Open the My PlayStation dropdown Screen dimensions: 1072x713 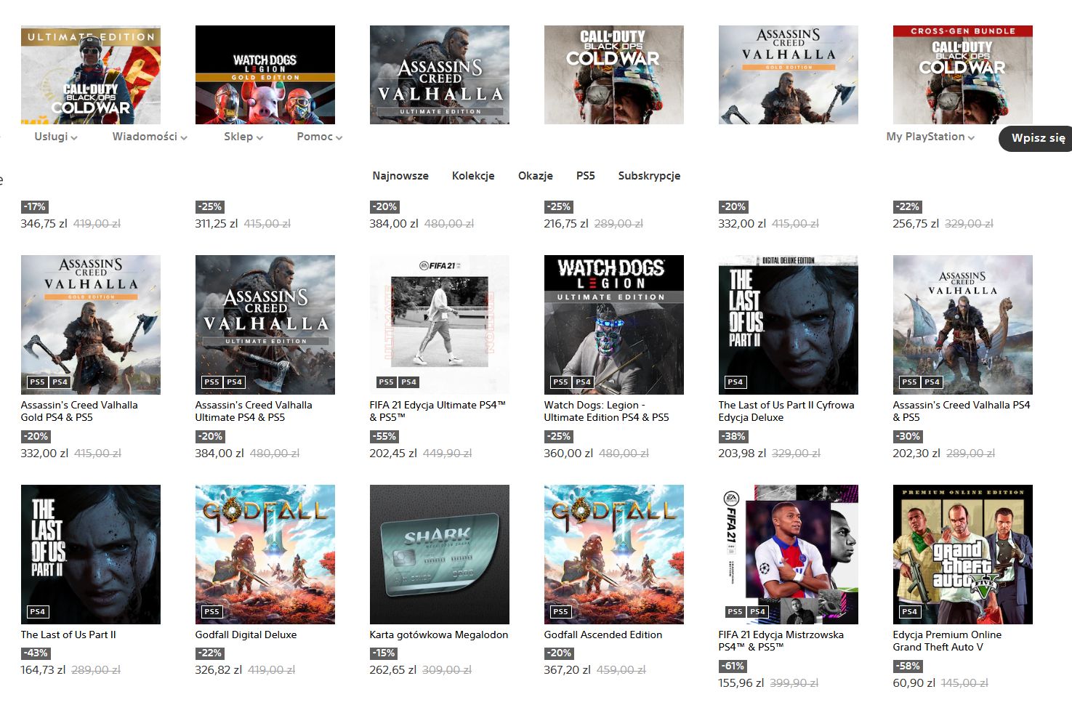[930, 137]
